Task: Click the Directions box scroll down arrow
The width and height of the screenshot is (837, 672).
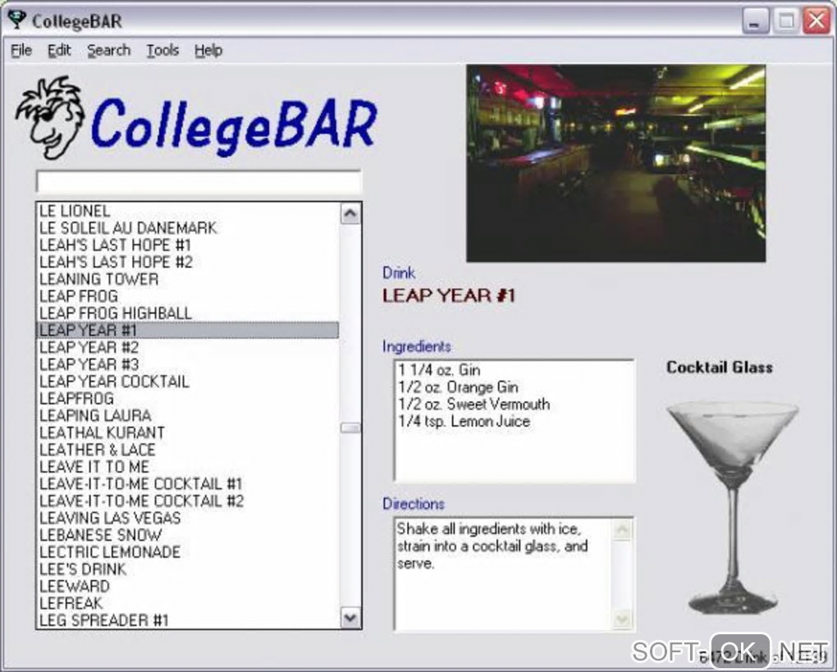Action: (622, 619)
